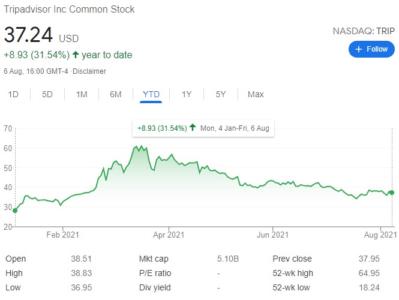Click the NASDAQ: TRIP ticker label
The image size is (399, 300).
(x=364, y=31)
